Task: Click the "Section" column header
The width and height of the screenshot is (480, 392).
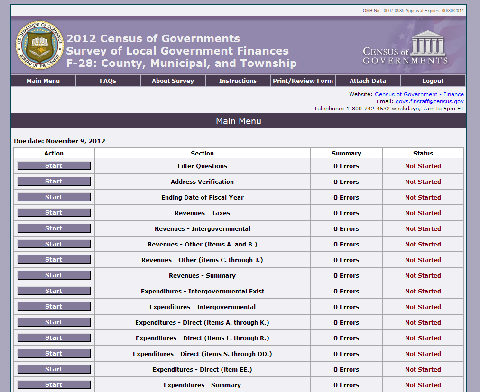Action: point(203,153)
